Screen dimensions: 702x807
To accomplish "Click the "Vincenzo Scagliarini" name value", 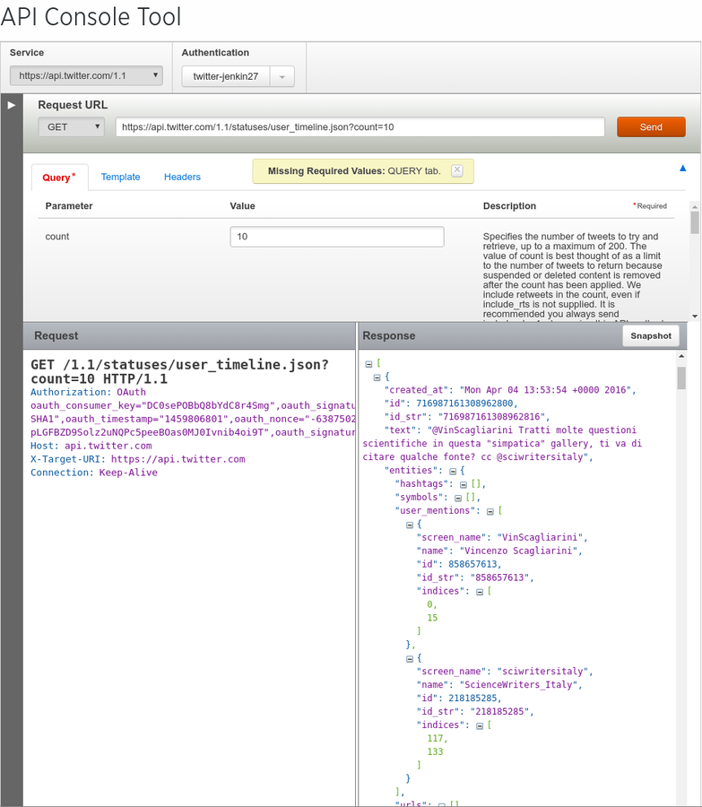I will pos(518,551).
